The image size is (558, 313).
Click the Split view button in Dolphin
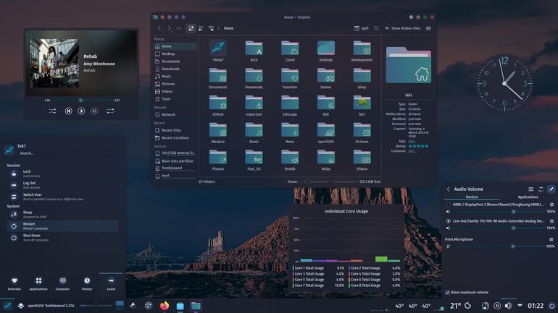click(x=361, y=28)
